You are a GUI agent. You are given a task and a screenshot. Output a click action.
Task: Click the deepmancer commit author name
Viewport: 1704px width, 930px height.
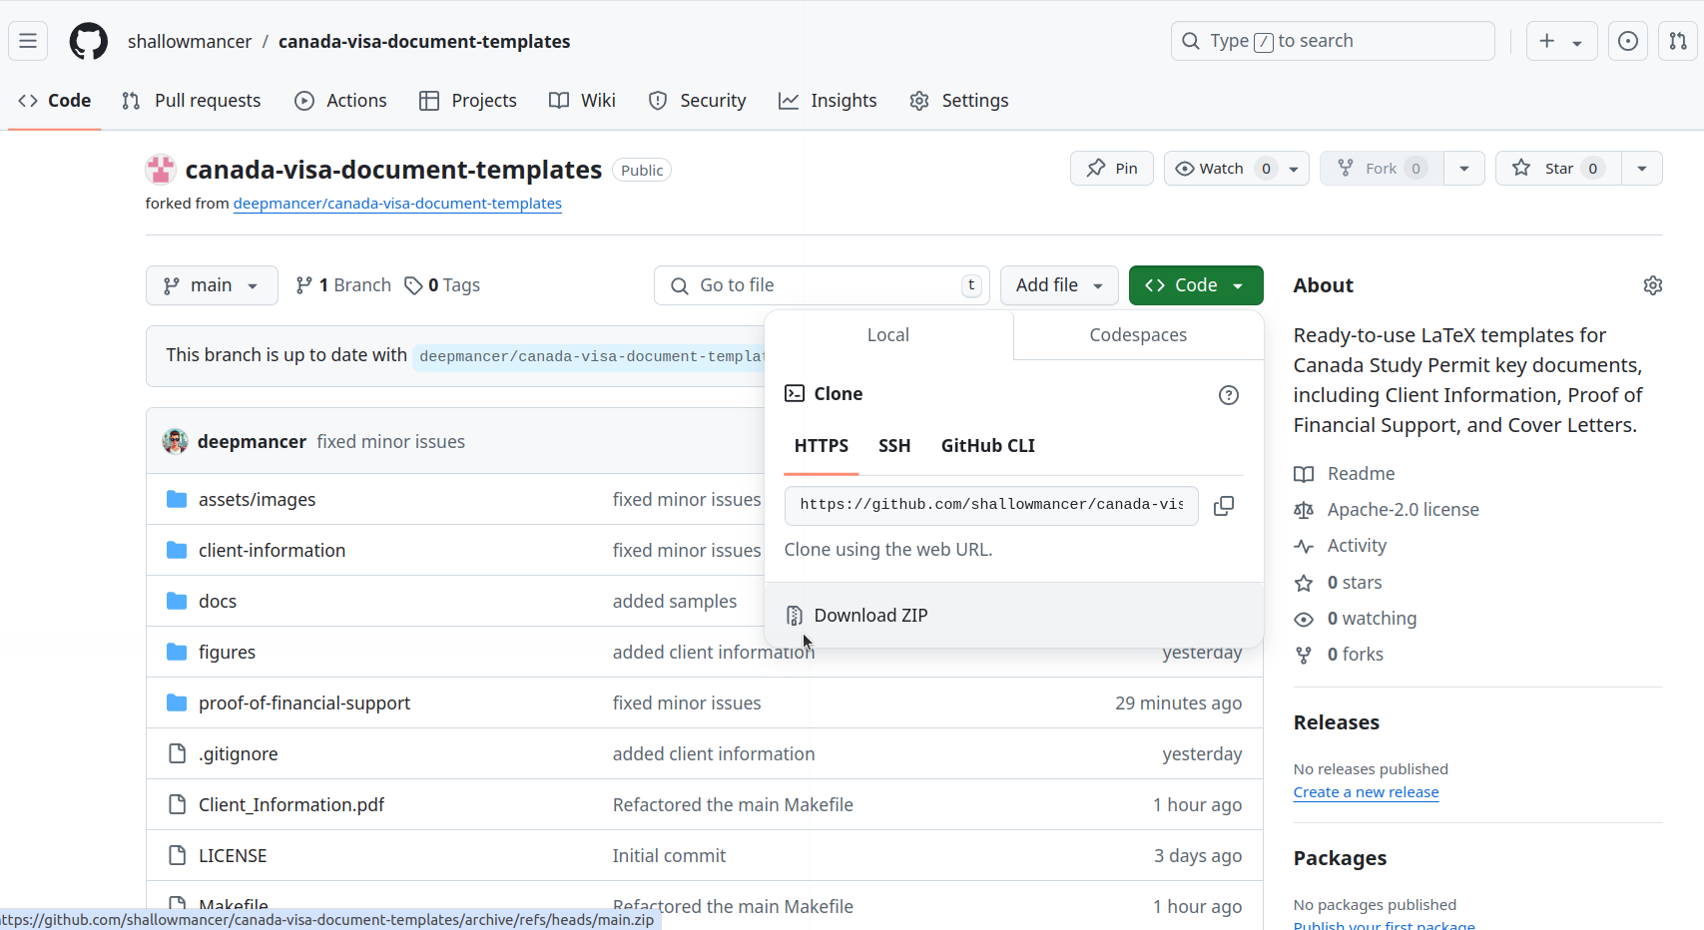[x=252, y=441]
